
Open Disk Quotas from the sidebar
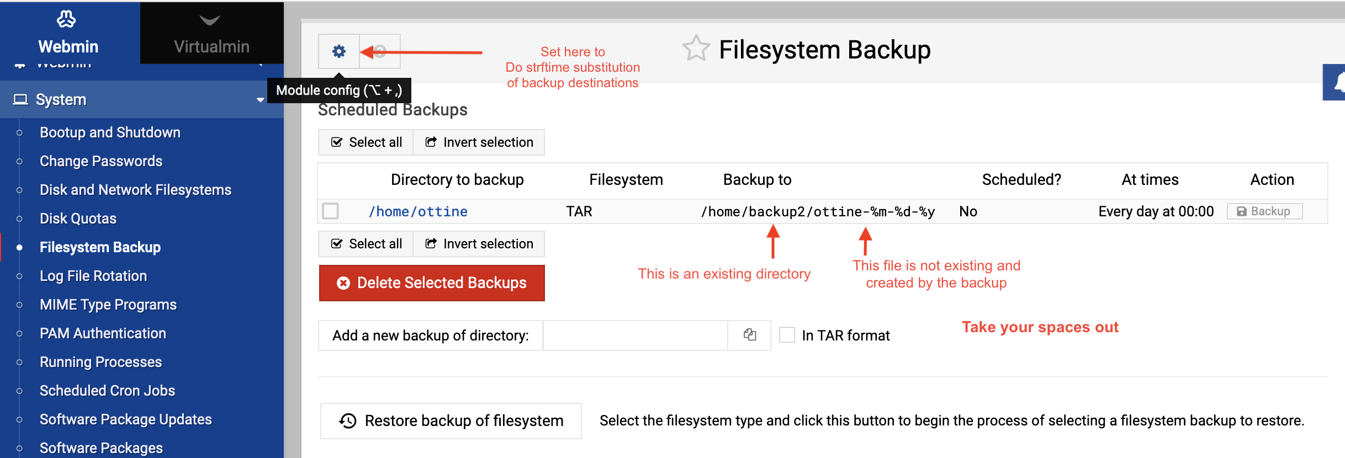click(78, 219)
